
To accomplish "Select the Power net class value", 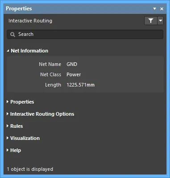I will point(74,74).
